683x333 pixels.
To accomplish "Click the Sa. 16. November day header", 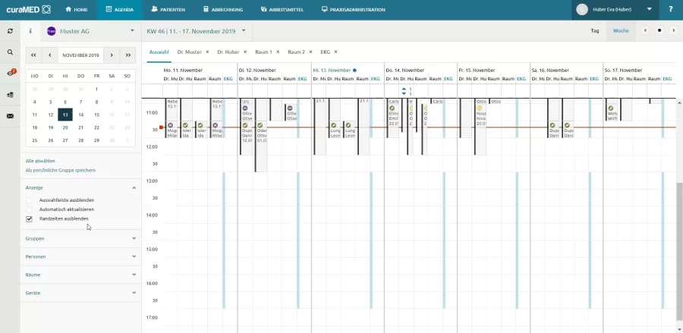I will (551, 70).
